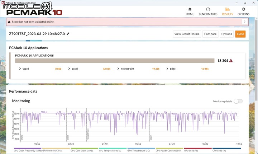This screenshot has height=154, width=258.
Task: Toggle the GPU Core Clock legend item
Action: (84, 150)
